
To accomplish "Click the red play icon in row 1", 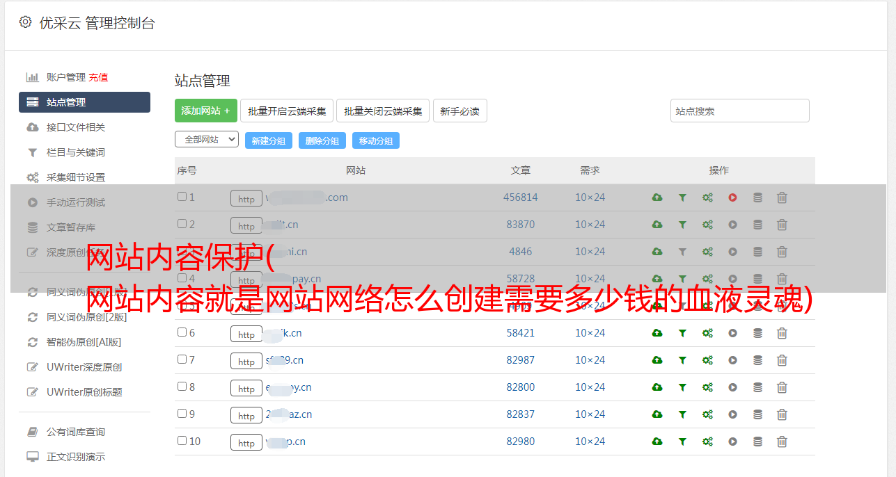I will point(732,197).
